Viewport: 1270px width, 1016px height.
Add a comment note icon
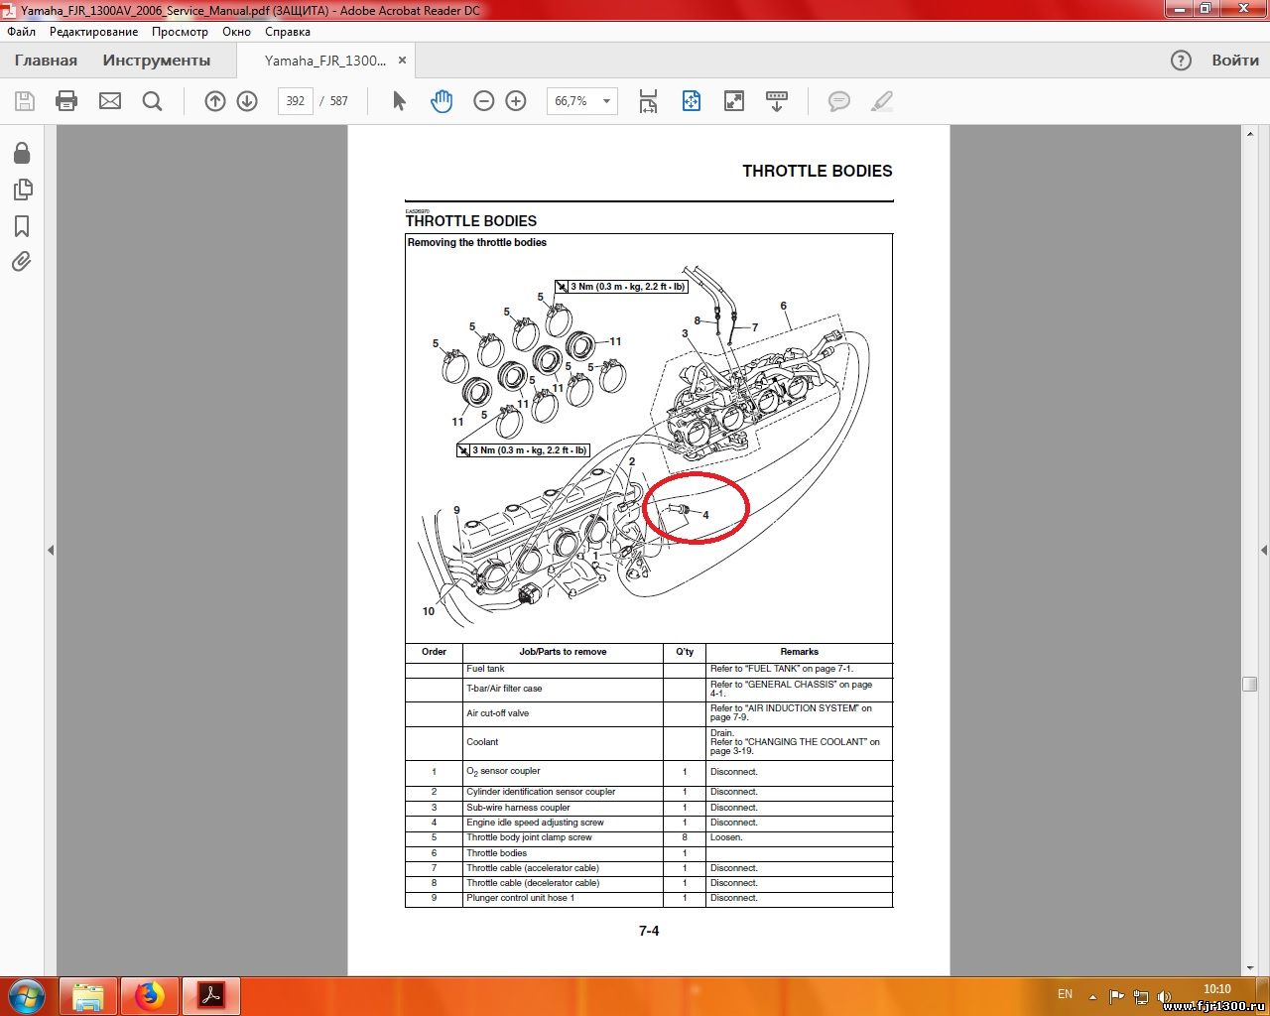pyautogui.click(x=839, y=101)
